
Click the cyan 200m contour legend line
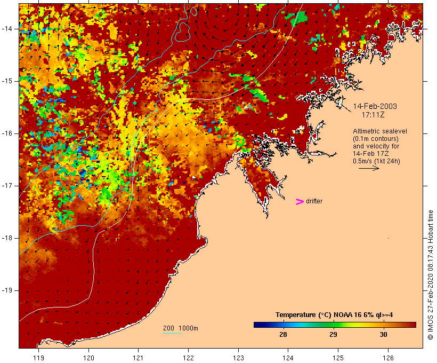[172, 333]
